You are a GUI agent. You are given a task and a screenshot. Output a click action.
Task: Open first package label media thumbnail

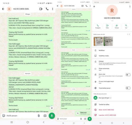[98, 41]
